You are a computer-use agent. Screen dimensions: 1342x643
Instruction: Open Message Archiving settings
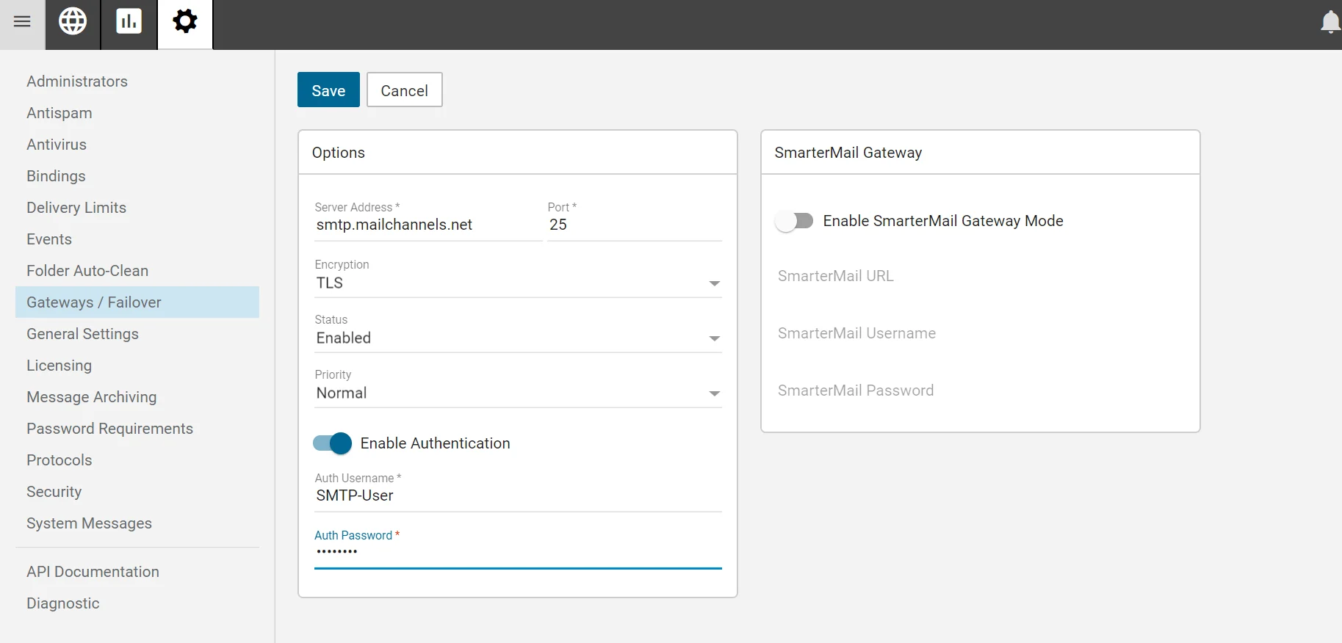92,397
